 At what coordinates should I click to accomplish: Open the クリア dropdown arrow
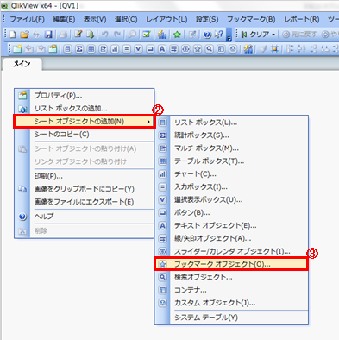pos(273,35)
